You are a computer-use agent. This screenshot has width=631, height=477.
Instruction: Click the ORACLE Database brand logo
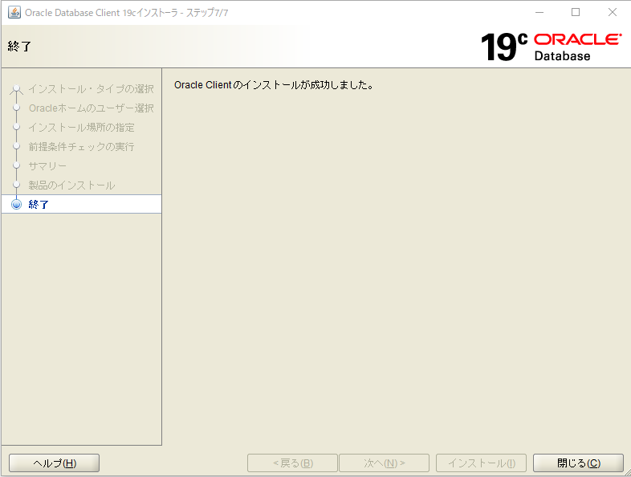click(576, 47)
